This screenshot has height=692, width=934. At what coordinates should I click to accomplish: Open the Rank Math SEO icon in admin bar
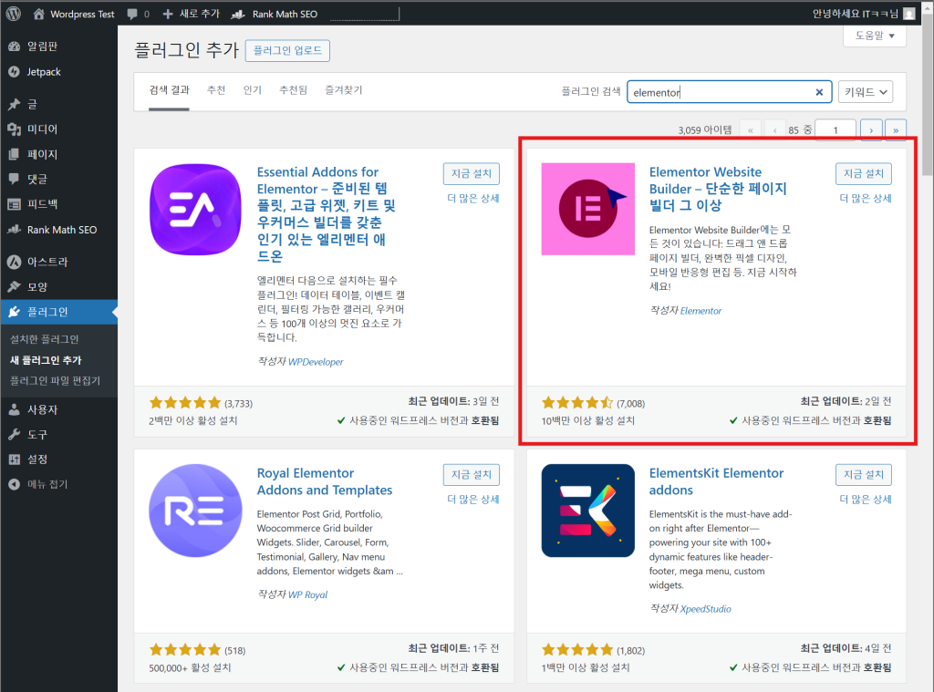238,14
